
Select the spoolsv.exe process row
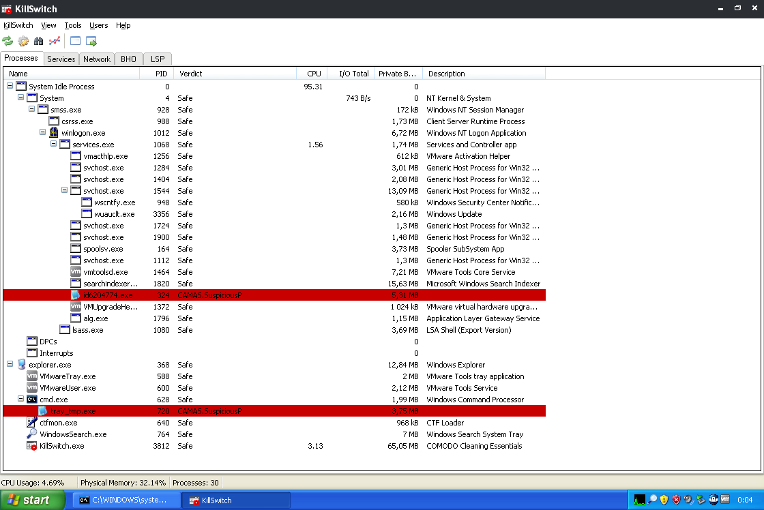274,249
